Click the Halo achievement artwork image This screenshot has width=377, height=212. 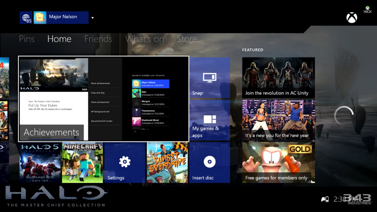54,75
